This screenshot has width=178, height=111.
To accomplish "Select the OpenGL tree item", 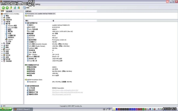I will point(10,39).
